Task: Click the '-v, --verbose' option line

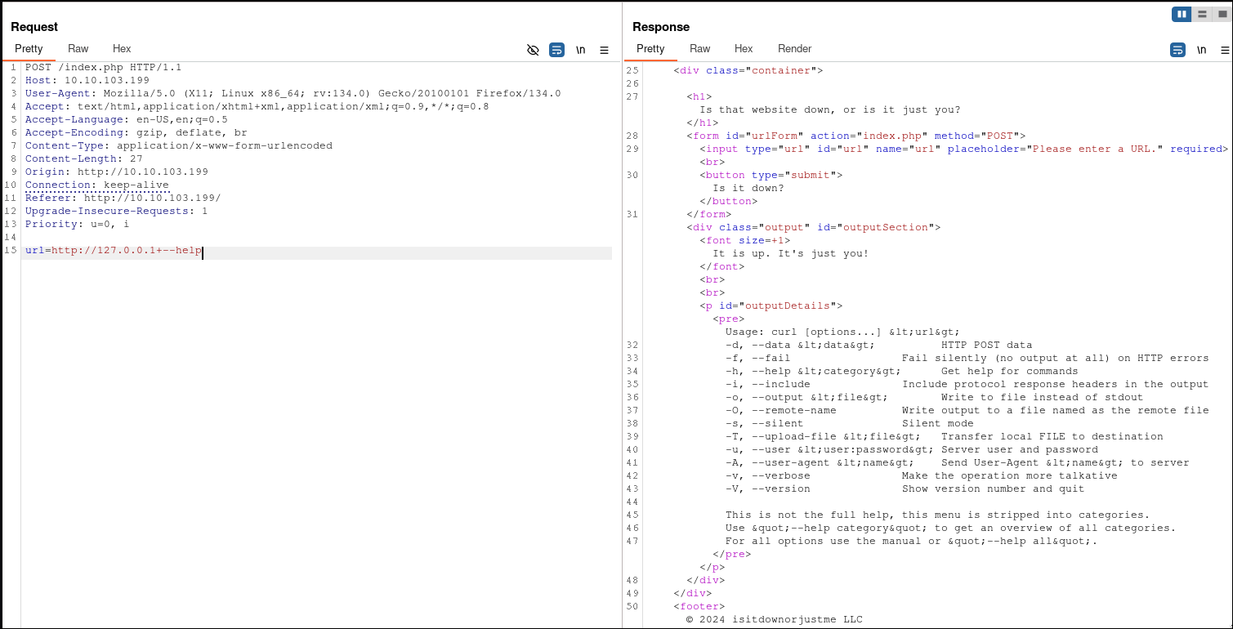Action: 922,475
